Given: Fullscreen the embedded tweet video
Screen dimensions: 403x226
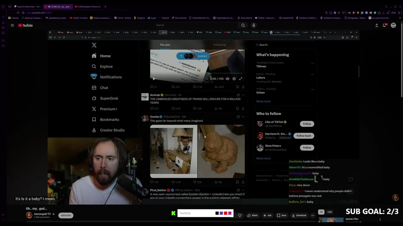Looking at the screenshot, I should (241, 79).
